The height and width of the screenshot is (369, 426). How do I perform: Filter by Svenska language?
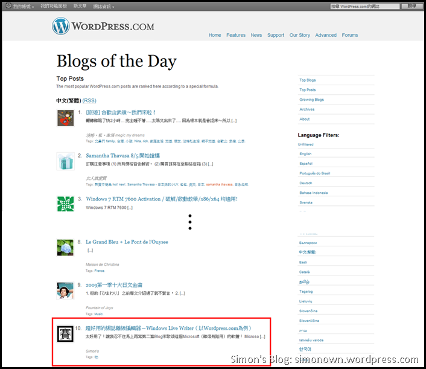coord(306,202)
